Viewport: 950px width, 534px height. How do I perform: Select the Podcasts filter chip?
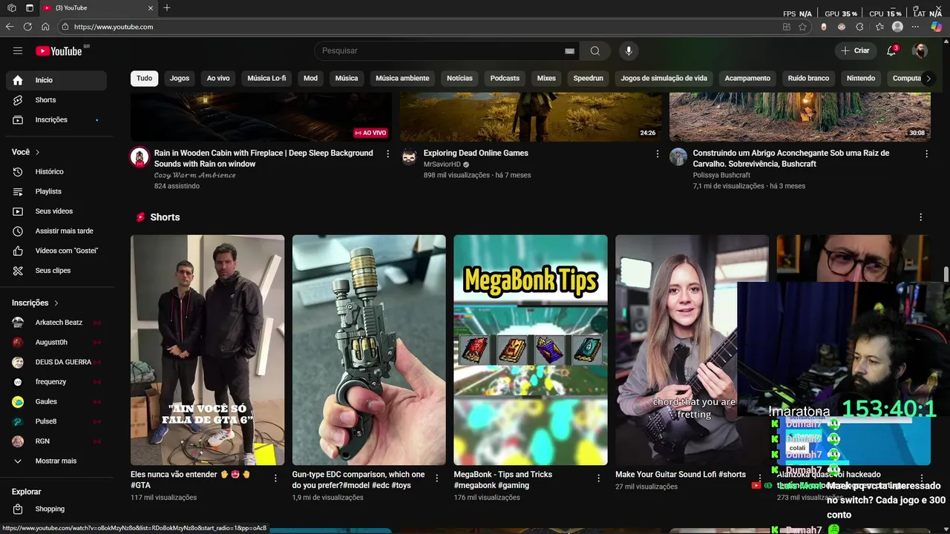(x=505, y=78)
